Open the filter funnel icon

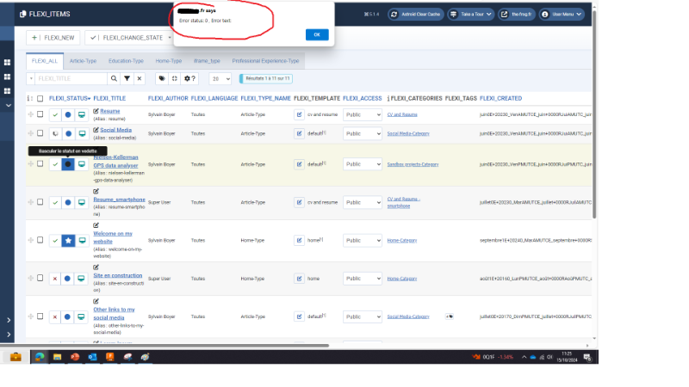[x=127, y=78]
